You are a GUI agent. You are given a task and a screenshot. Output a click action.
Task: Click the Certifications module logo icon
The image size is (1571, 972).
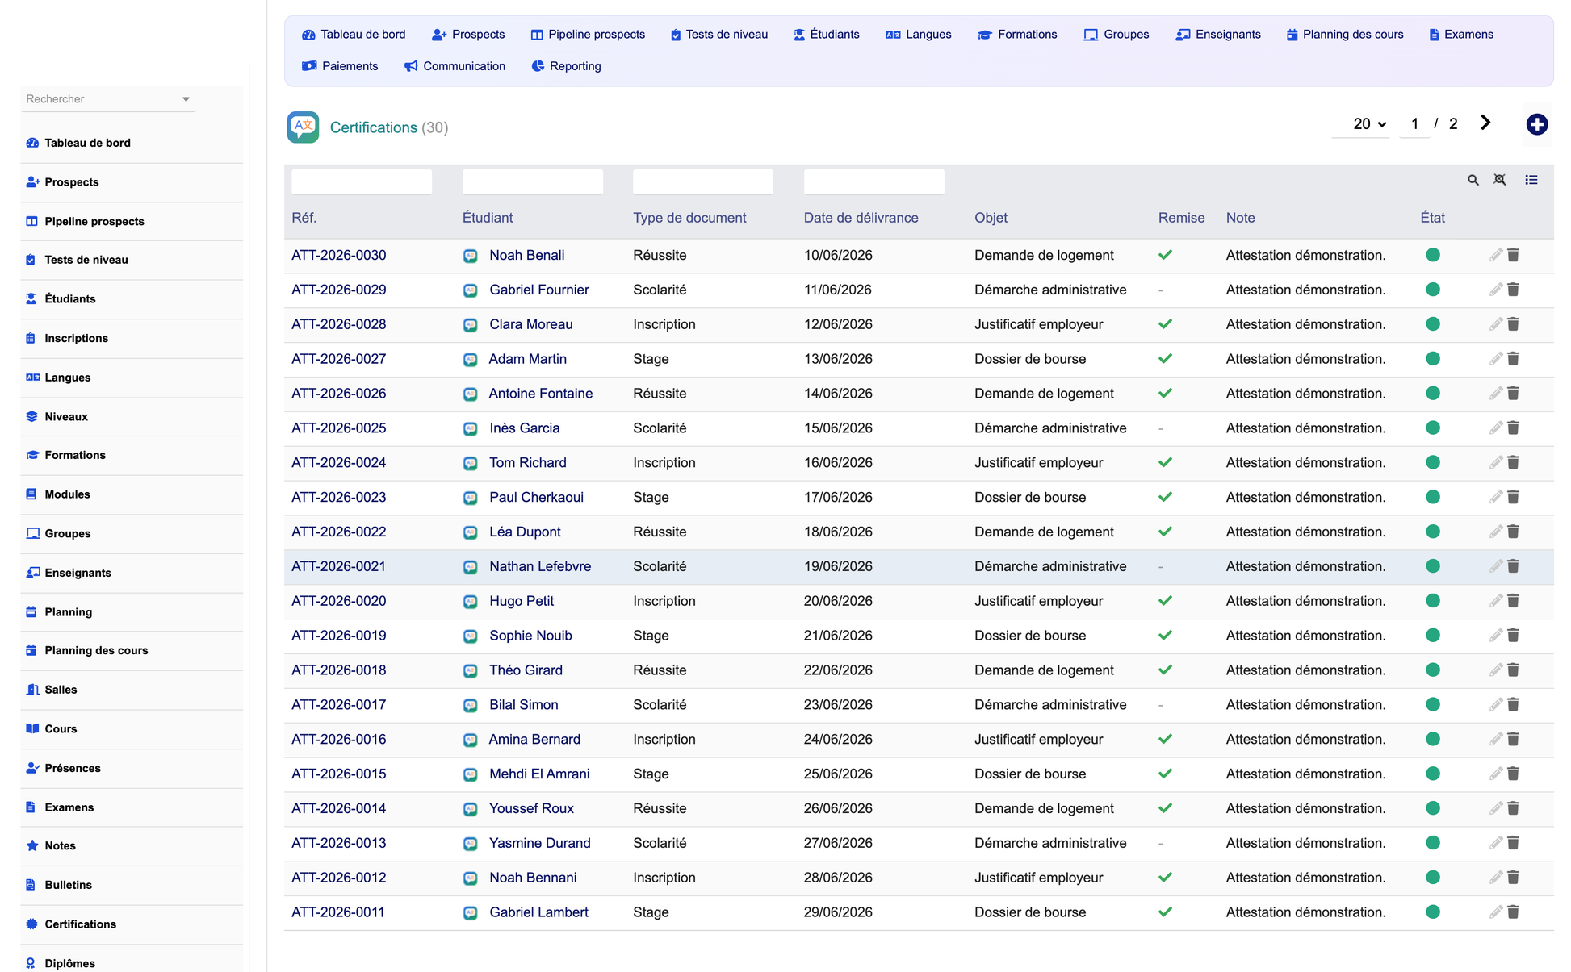[x=303, y=127]
